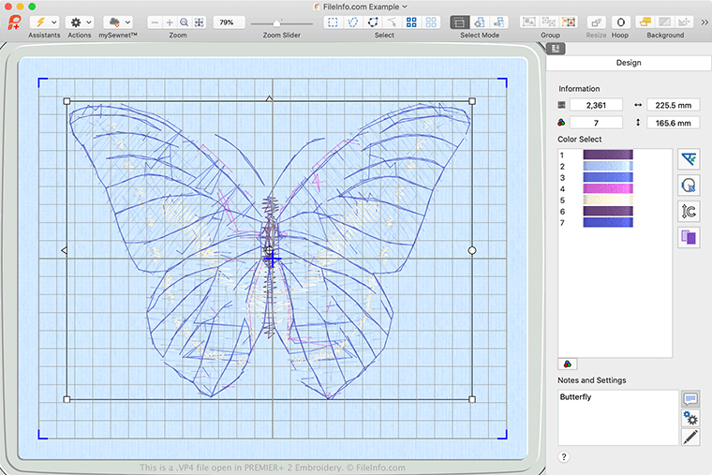Open the mySewnet cloud dropdown

[x=118, y=22]
